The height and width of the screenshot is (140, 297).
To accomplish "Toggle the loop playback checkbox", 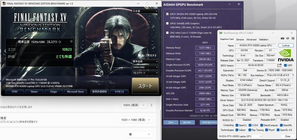I will (x=140, y=55).
